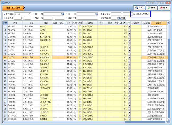Sort by 매입처 column header

159,23
